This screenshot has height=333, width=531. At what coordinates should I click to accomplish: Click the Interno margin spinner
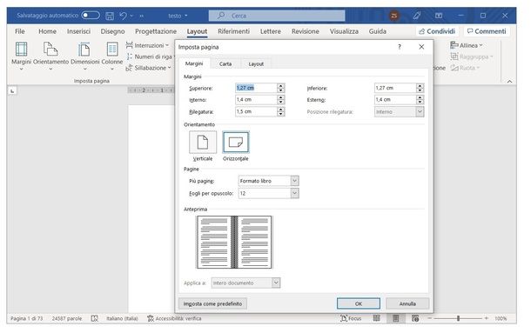click(x=281, y=100)
